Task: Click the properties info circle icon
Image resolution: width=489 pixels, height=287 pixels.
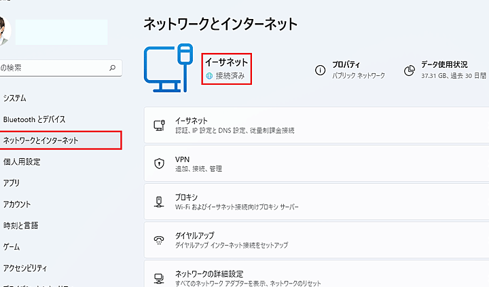Action: click(320, 70)
